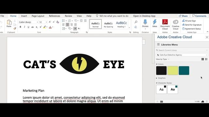
Task: Align text left
Action: coord(63,25)
